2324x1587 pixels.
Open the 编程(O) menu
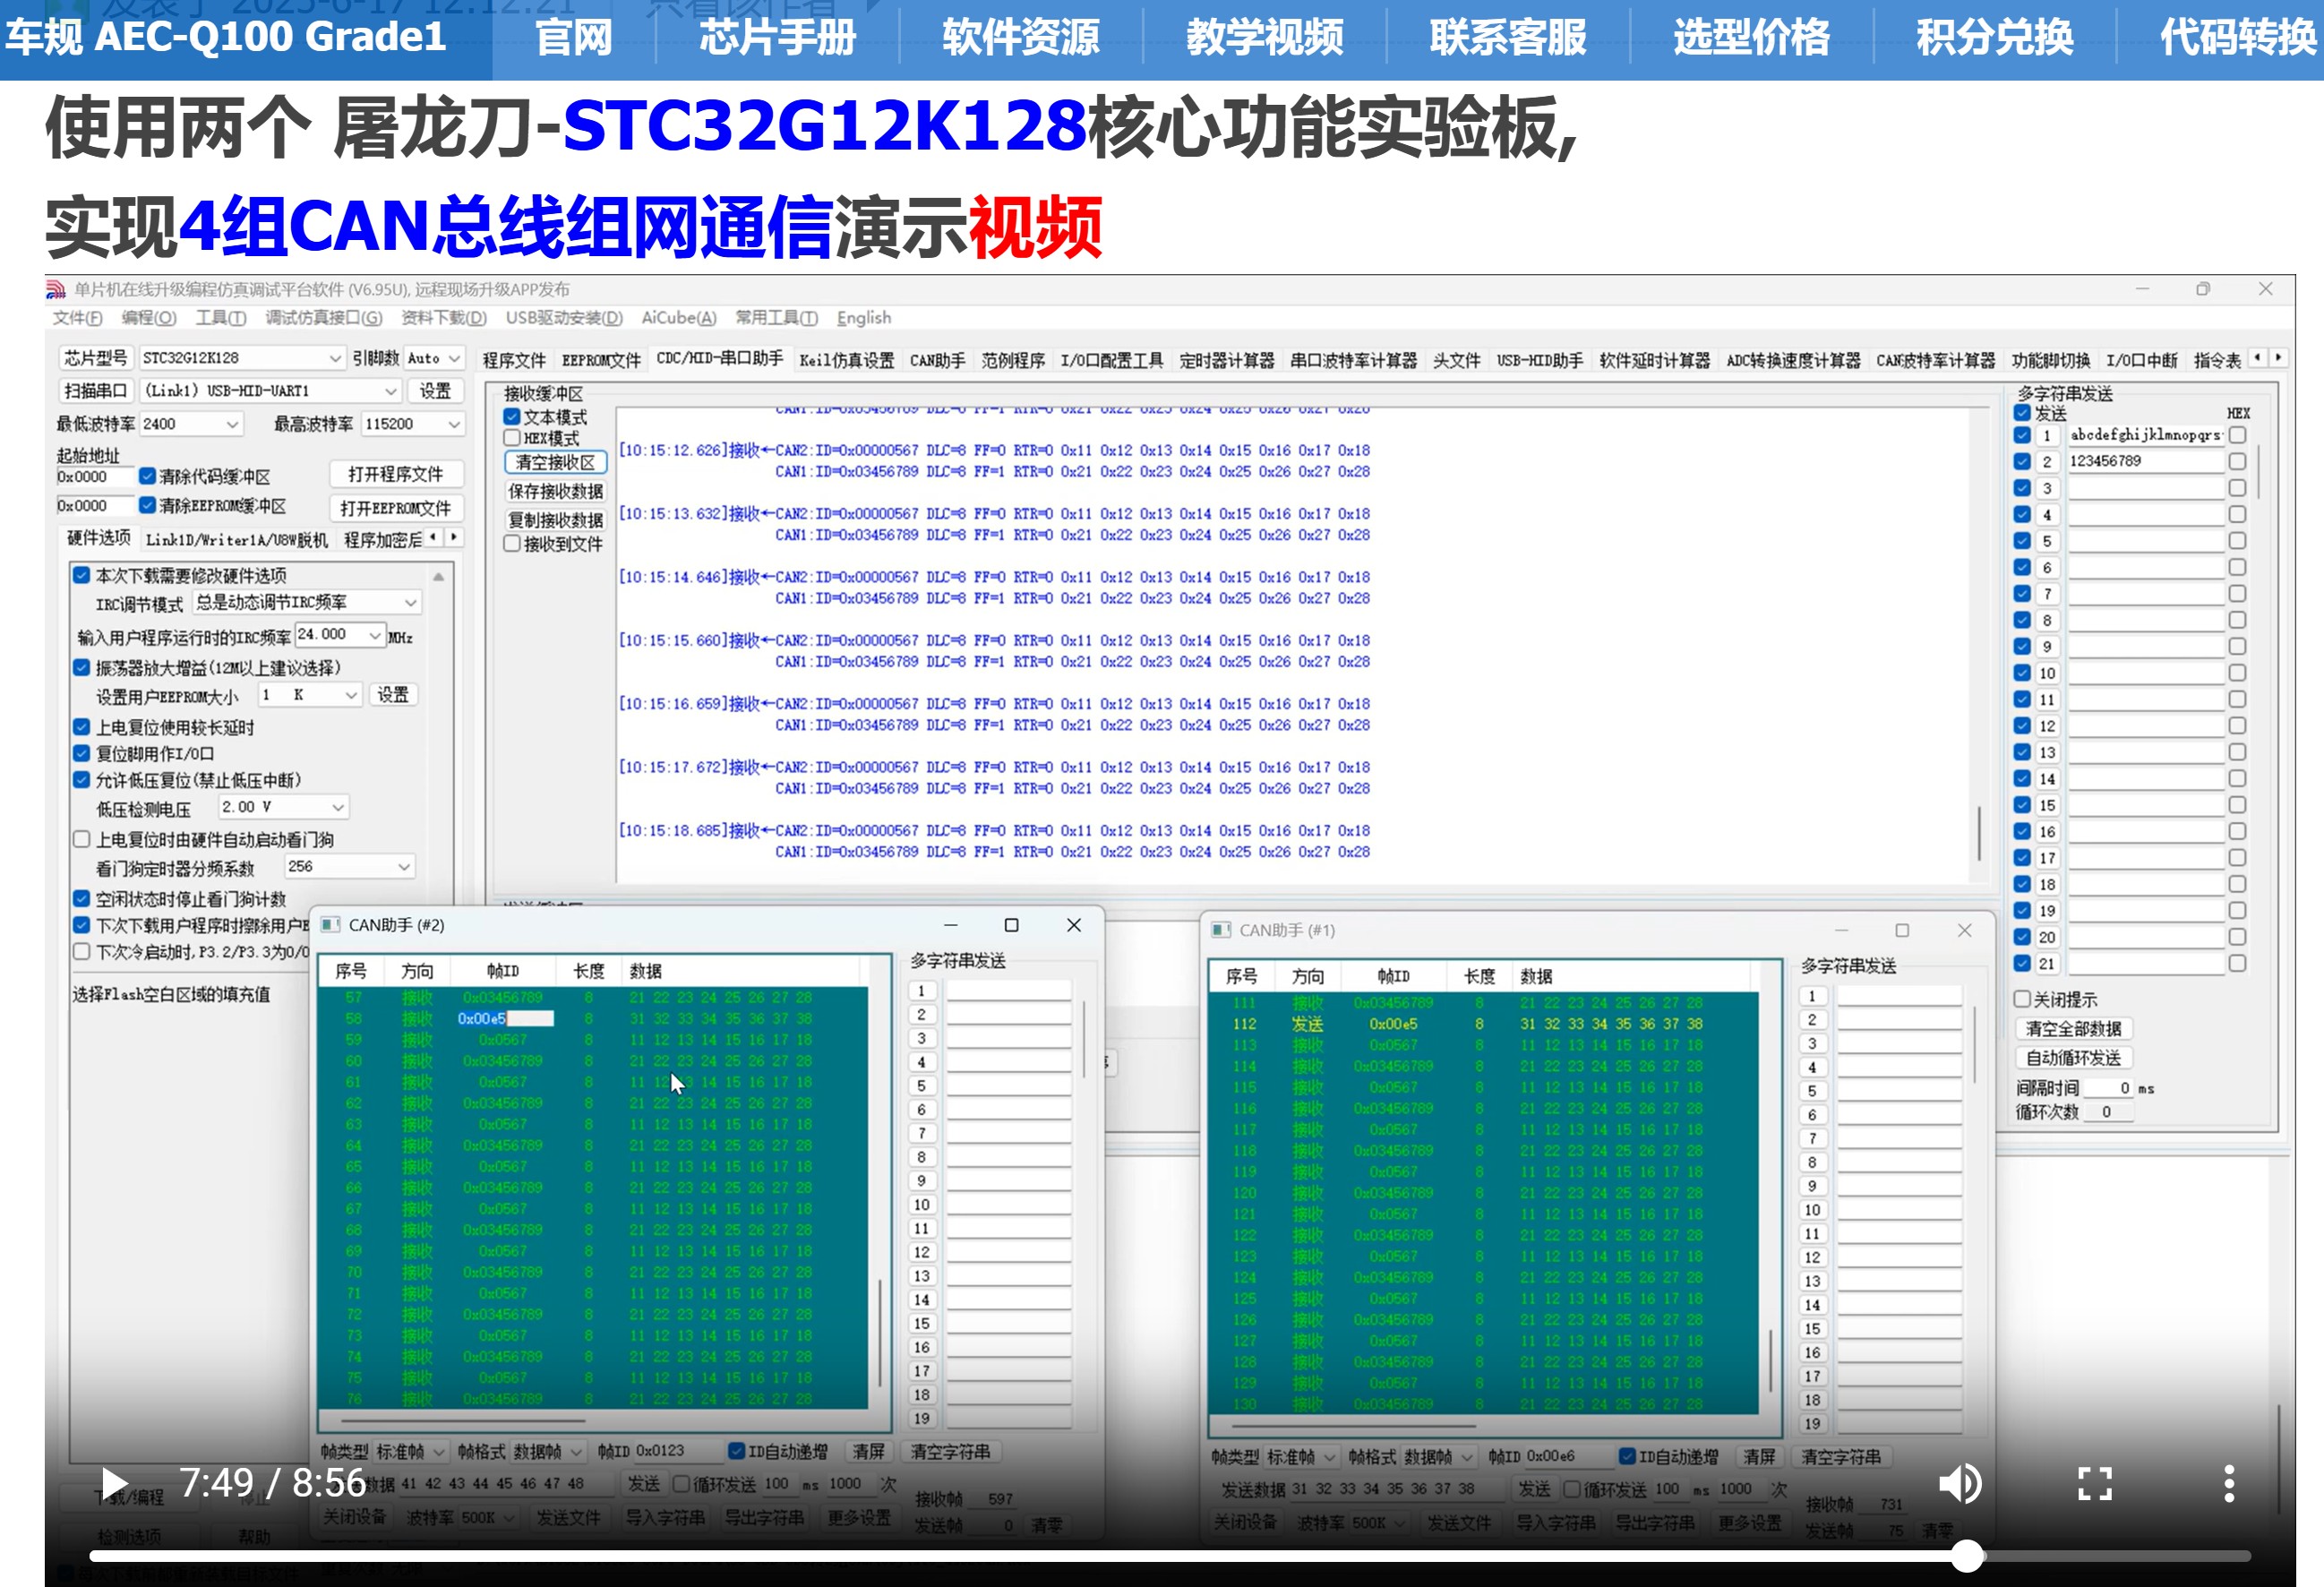pyautogui.click(x=148, y=318)
